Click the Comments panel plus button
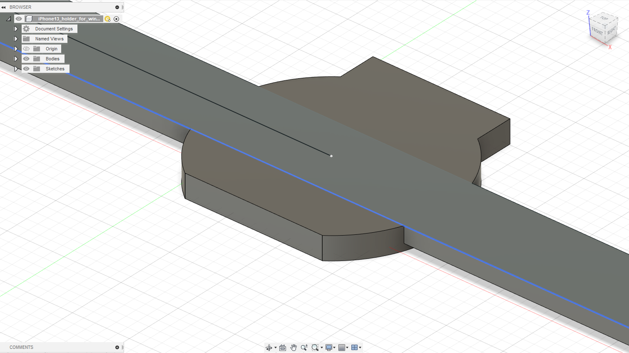Viewport: 629px width, 353px height. [x=117, y=347]
